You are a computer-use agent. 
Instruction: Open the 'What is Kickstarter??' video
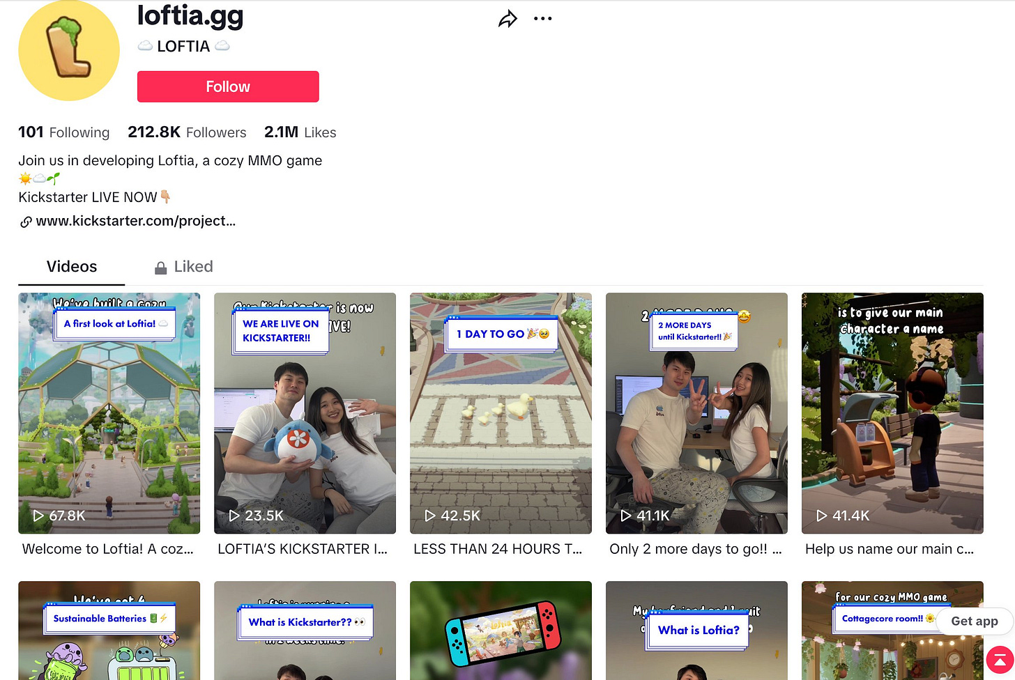pos(305,631)
